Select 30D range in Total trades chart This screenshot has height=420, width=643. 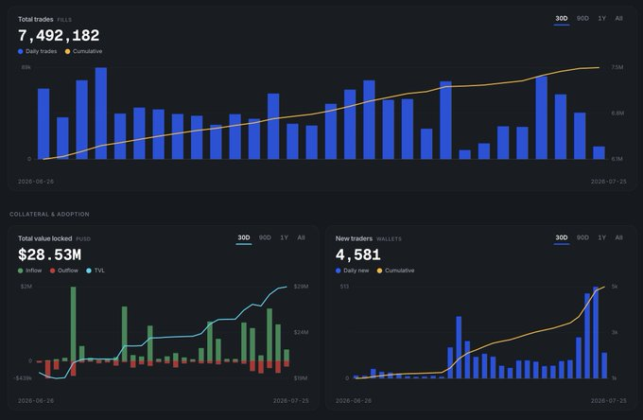pos(562,19)
